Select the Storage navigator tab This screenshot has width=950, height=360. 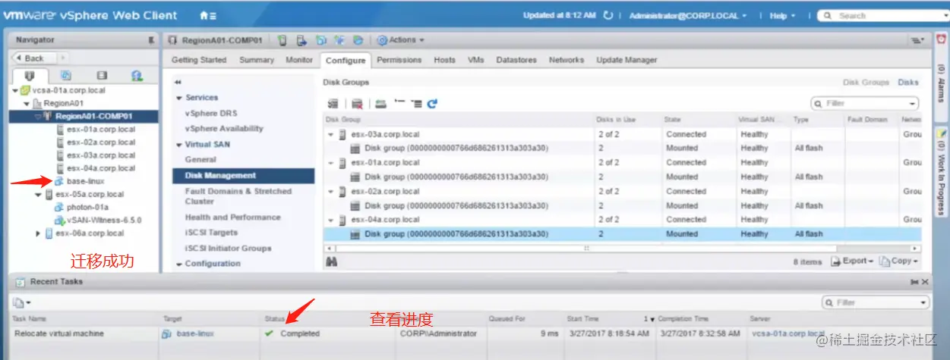tap(101, 76)
